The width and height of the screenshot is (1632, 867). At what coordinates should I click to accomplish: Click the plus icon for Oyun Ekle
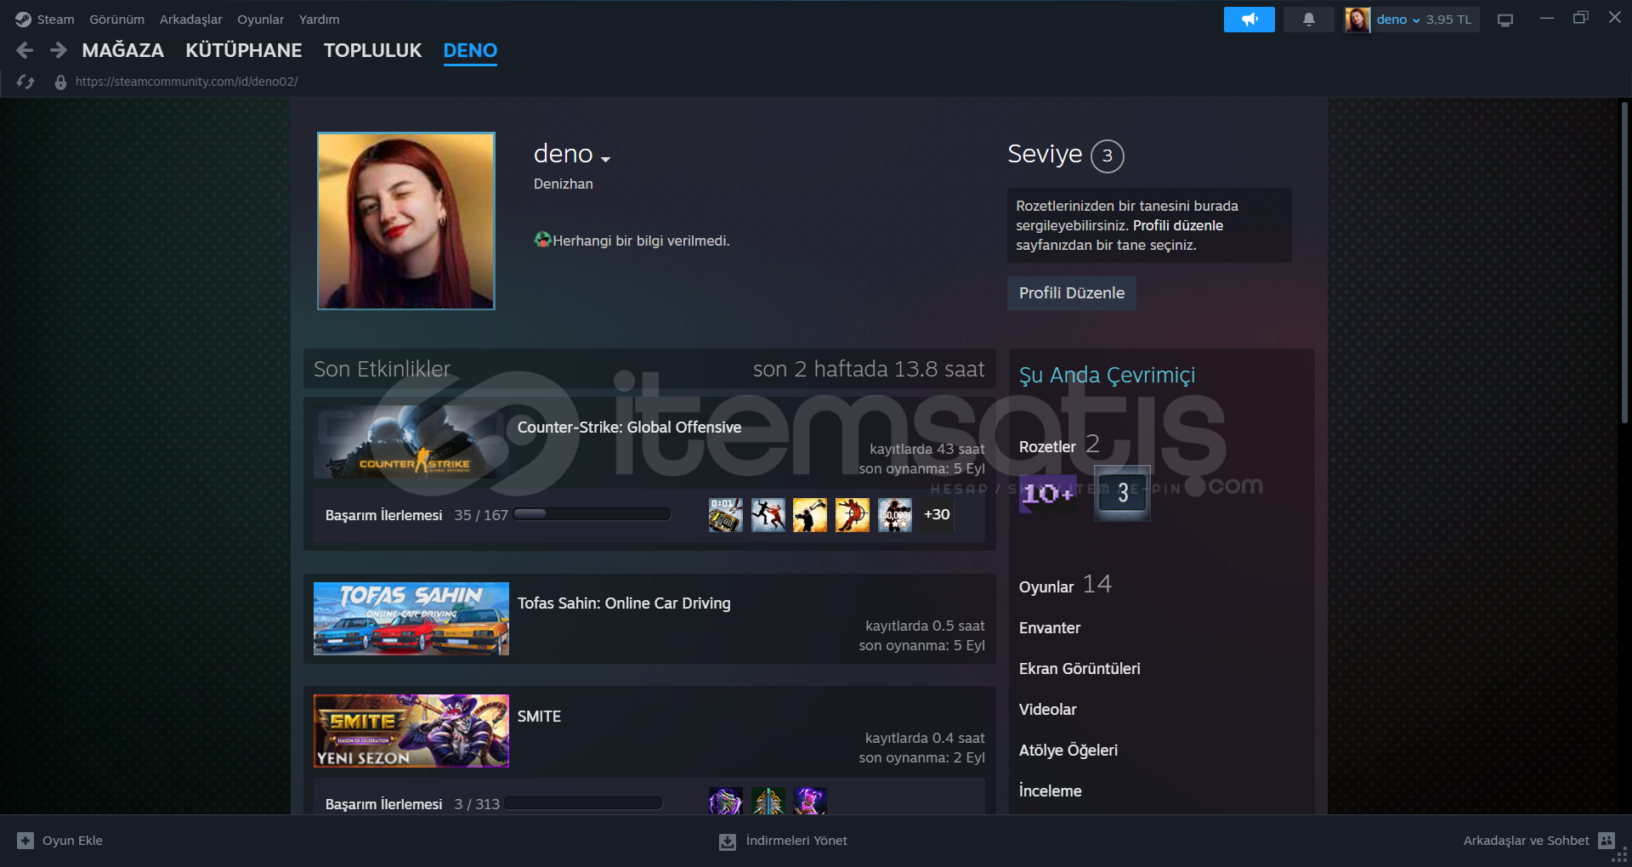(x=25, y=841)
